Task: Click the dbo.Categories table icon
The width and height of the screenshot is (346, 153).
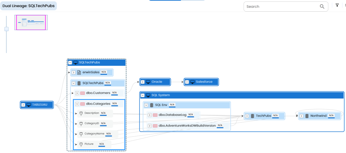Action: point(83,104)
